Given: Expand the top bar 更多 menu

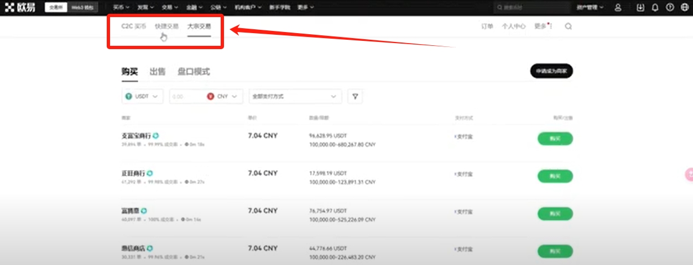Looking at the screenshot, I should tap(305, 8).
